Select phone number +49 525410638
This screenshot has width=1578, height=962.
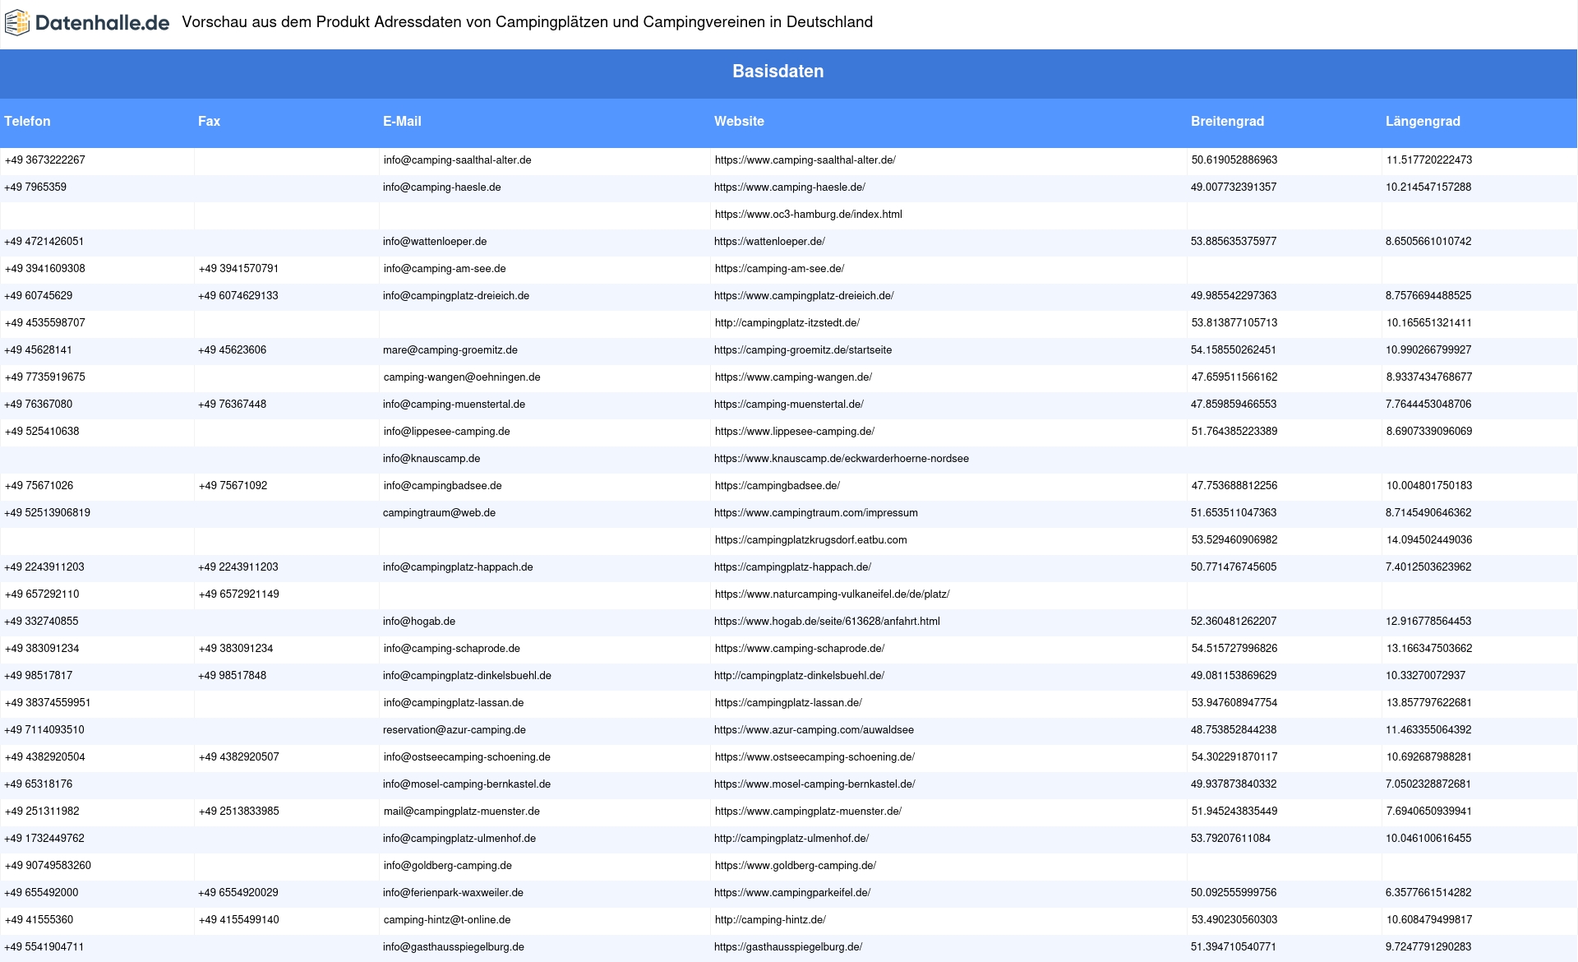pyautogui.click(x=42, y=432)
